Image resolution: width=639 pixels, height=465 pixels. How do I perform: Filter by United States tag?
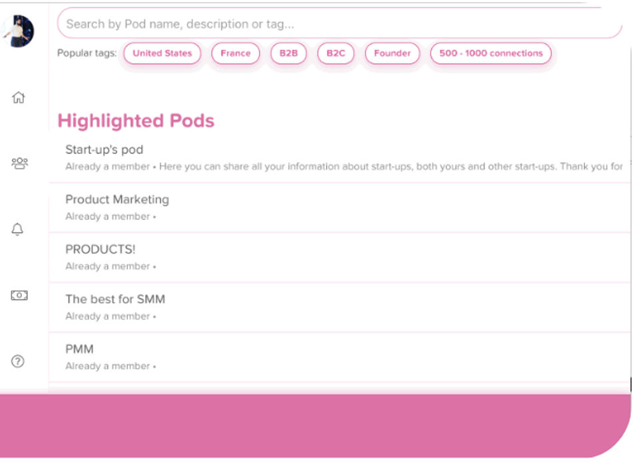pos(162,53)
